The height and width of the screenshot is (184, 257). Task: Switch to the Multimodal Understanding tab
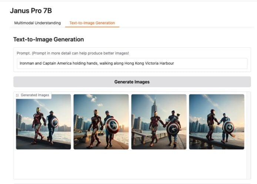[x=37, y=23]
